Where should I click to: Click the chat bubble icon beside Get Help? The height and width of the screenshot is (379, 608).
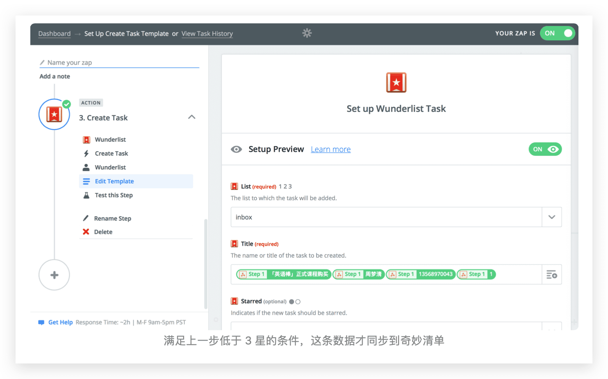coord(41,322)
